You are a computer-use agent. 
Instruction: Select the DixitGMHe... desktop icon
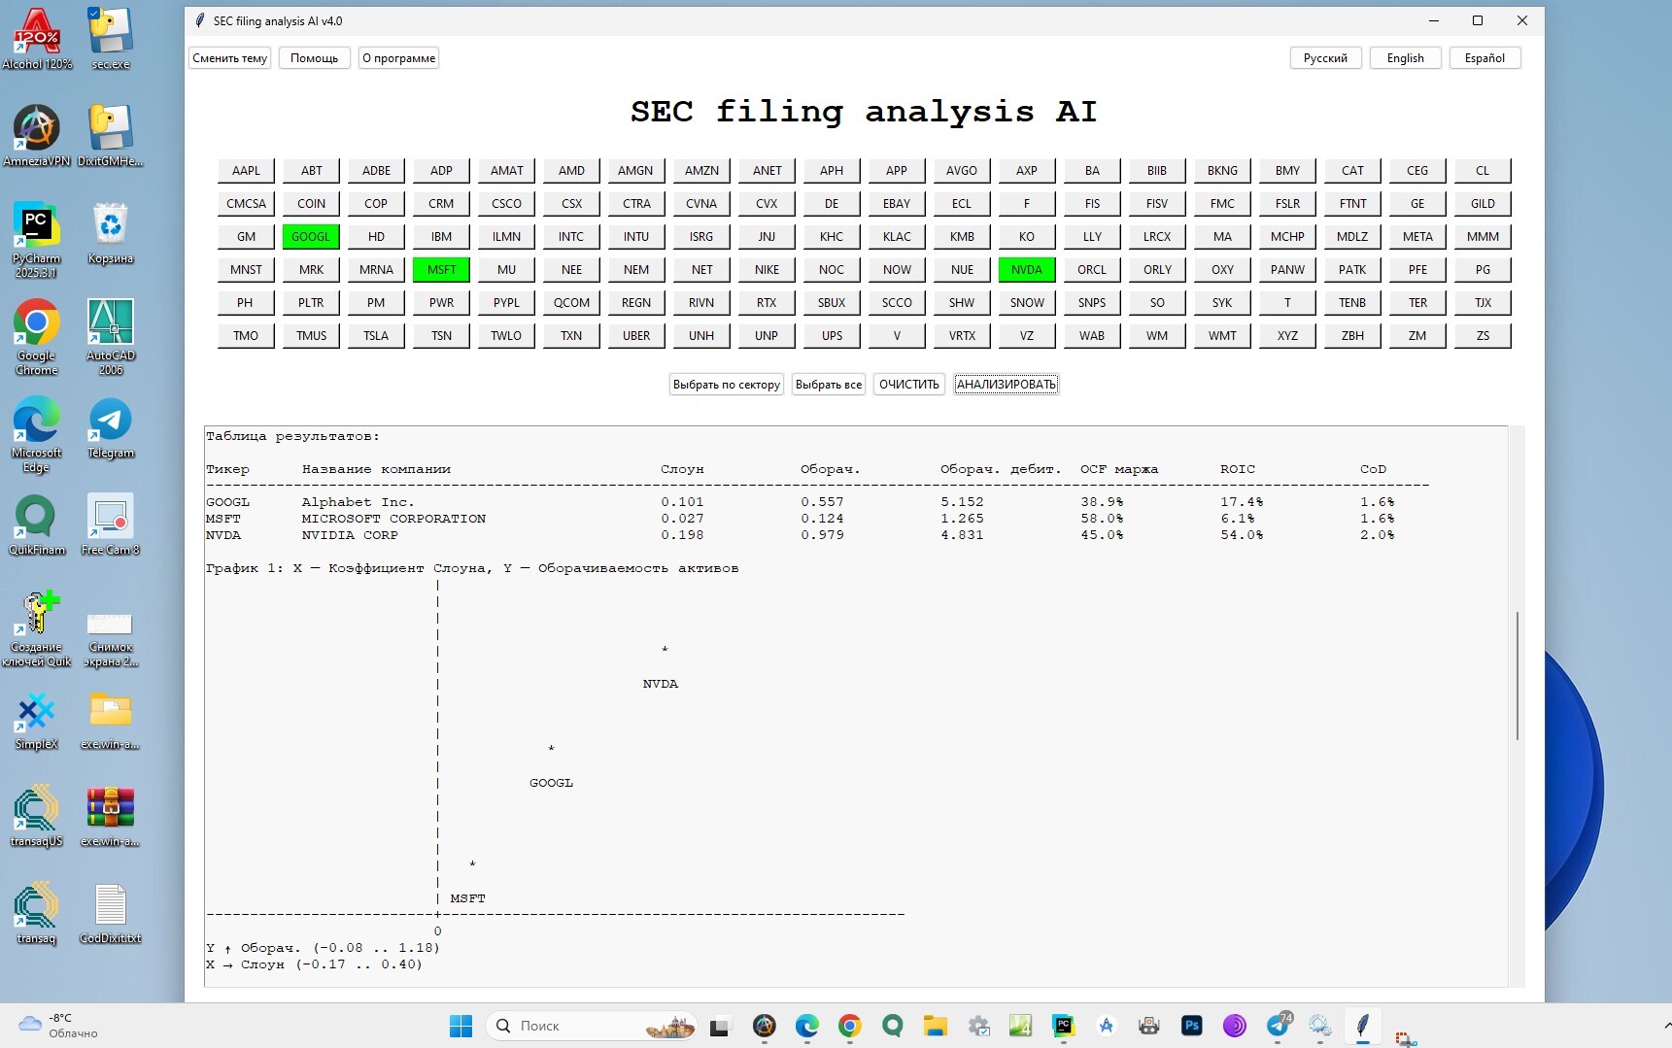click(x=111, y=136)
